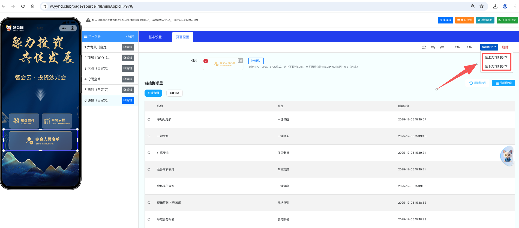Click the 保存并预览 button
This screenshot has width=519, height=228.
click(x=507, y=20)
